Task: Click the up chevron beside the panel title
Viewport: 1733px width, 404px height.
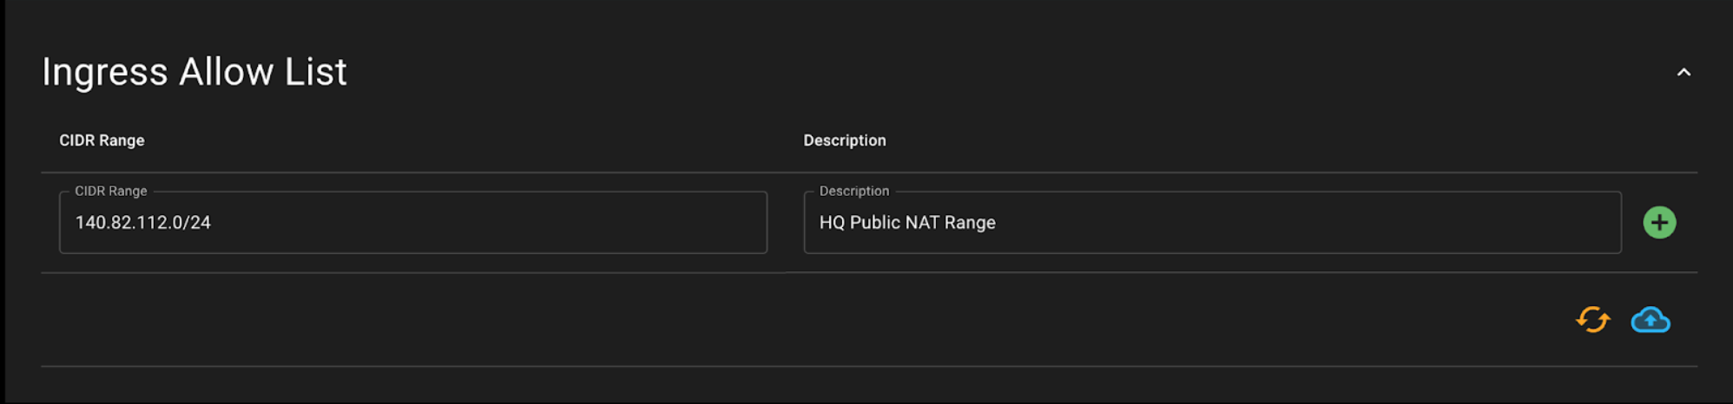Action: [x=1683, y=73]
